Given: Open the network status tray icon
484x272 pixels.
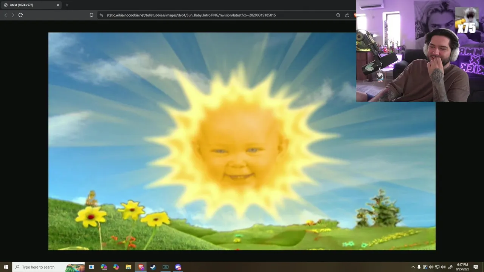Looking at the screenshot, I should coord(437,267).
